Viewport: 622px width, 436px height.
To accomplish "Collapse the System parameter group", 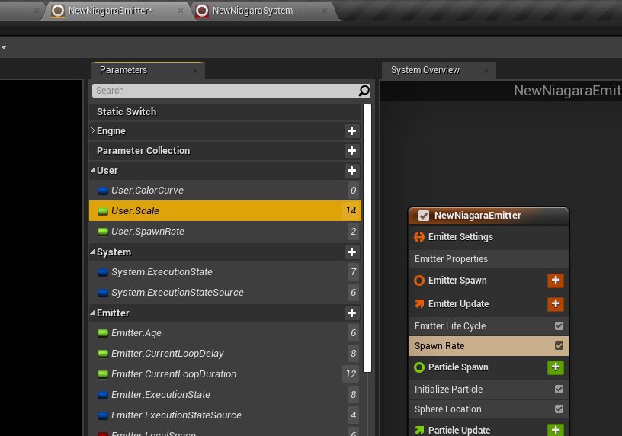I will (x=92, y=252).
